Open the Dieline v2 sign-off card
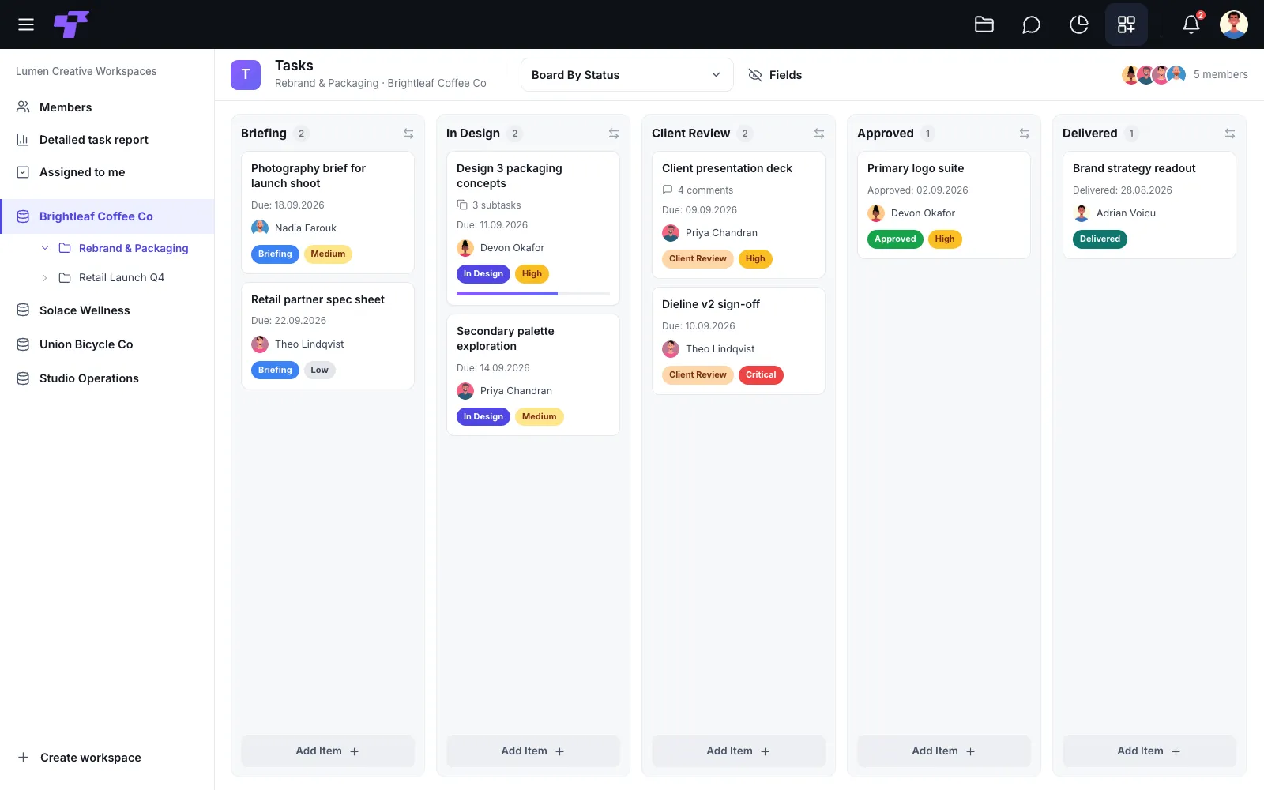 (x=739, y=340)
